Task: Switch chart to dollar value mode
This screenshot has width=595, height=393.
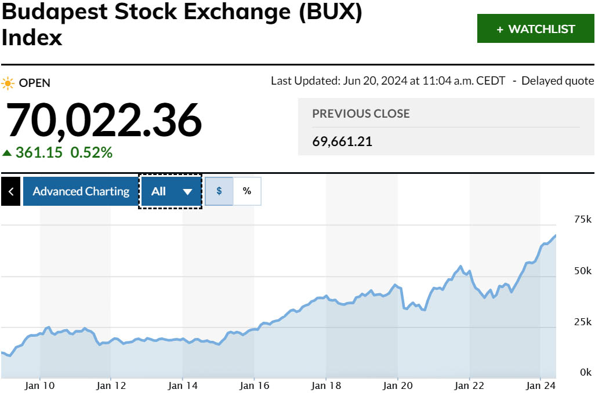Action: 219,191
